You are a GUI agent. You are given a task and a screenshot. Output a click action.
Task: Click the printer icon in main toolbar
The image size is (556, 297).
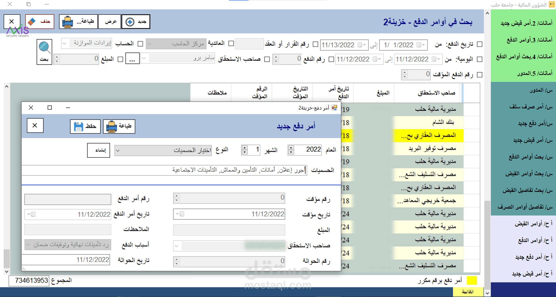pos(68,22)
